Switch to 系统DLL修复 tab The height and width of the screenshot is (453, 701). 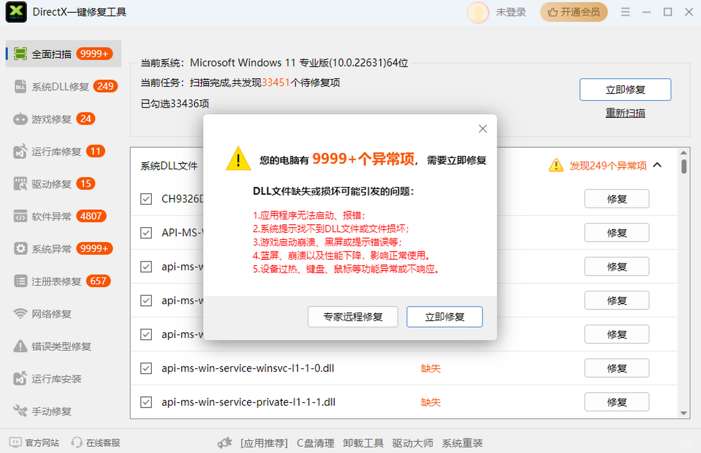click(63, 86)
